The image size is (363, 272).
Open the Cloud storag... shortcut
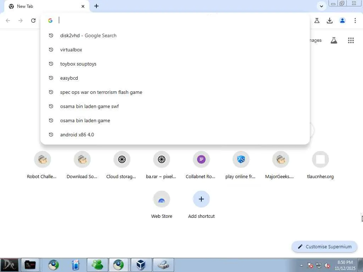click(122, 165)
